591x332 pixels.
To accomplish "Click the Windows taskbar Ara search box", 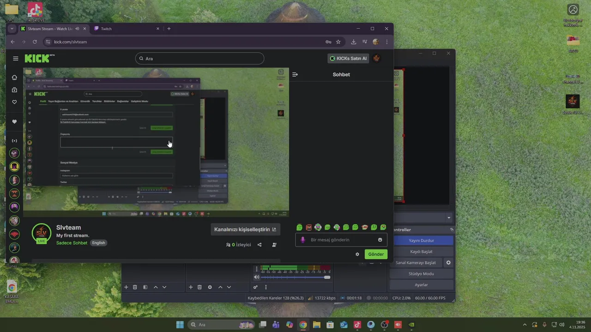I will (x=220, y=325).
